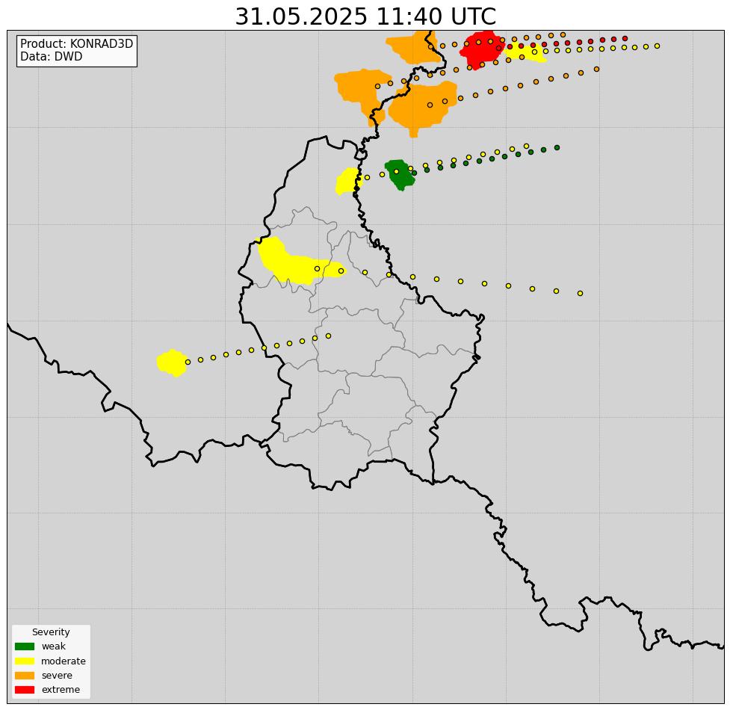This screenshot has width=730, height=710.
Task: Click the 'moderate' legend label
Action: coord(64,661)
